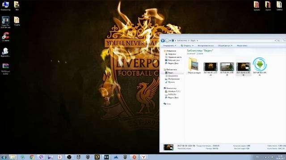The image size is (286, 160).
Task: Open DATA (D:) drive in sidebar
Action: (171, 95)
